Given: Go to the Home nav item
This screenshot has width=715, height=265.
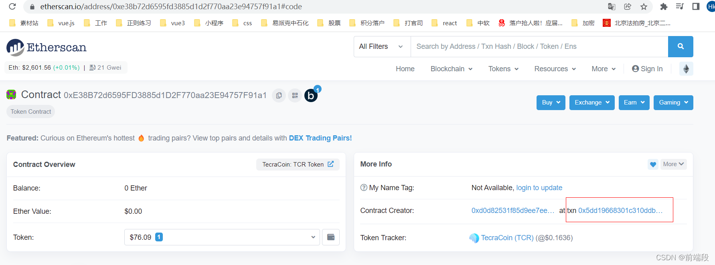Looking at the screenshot, I should click(x=405, y=69).
